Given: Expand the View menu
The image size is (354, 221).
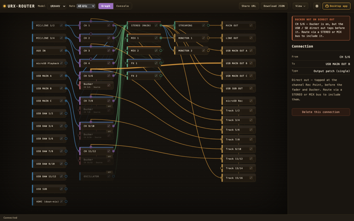Looking at the screenshot, I should coord(300,6).
